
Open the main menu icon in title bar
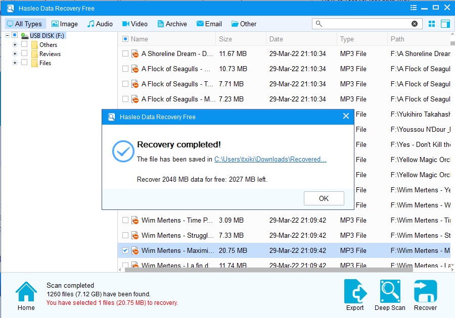click(413, 8)
